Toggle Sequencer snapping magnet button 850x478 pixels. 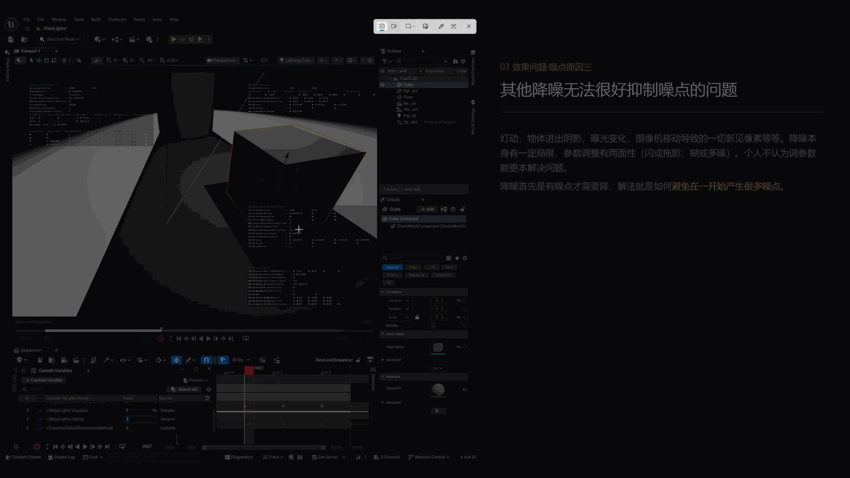click(206, 360)
